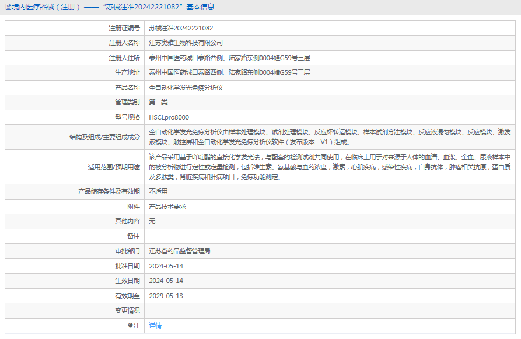Click the expiry date 2029-05-13

pyautogui.click(x=166, y=296)
